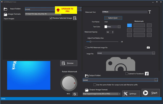Click the large T text icon
Image resolution: width=163 pixels, height=104 pixels.
(150, 12)
